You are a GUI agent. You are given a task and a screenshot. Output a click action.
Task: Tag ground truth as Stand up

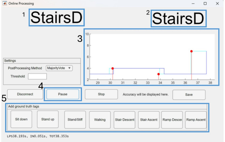pos(48,119)
